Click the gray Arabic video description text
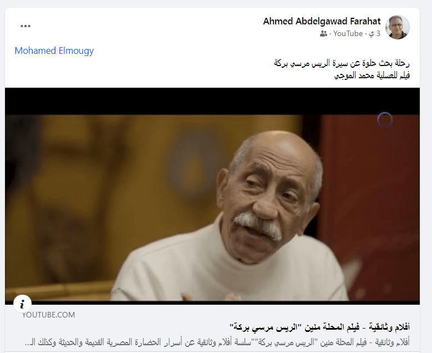The image size is (432, 353). (x=217, y=342)
